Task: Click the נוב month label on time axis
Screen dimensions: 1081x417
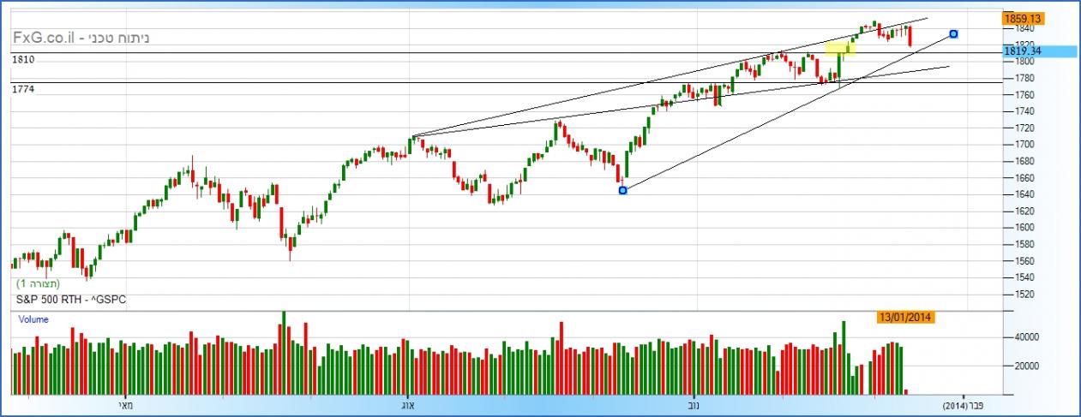Action: click(693, 405)
